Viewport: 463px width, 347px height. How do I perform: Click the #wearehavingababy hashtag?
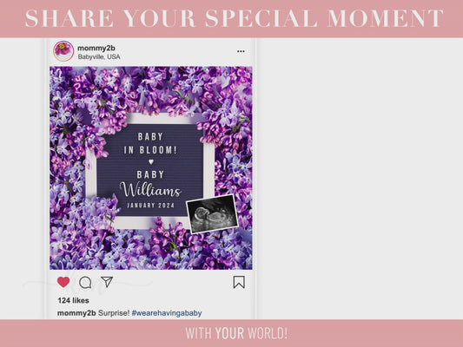coord(167,313)
